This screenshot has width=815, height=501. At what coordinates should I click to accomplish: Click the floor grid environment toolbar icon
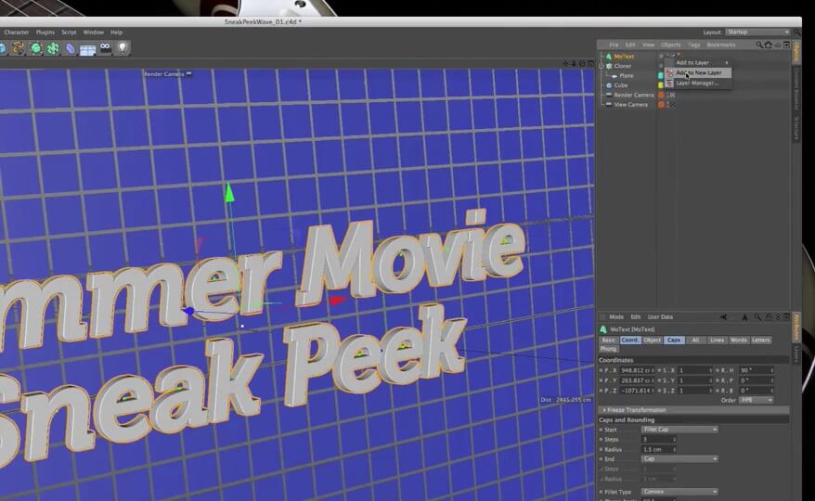coord(87,48)
